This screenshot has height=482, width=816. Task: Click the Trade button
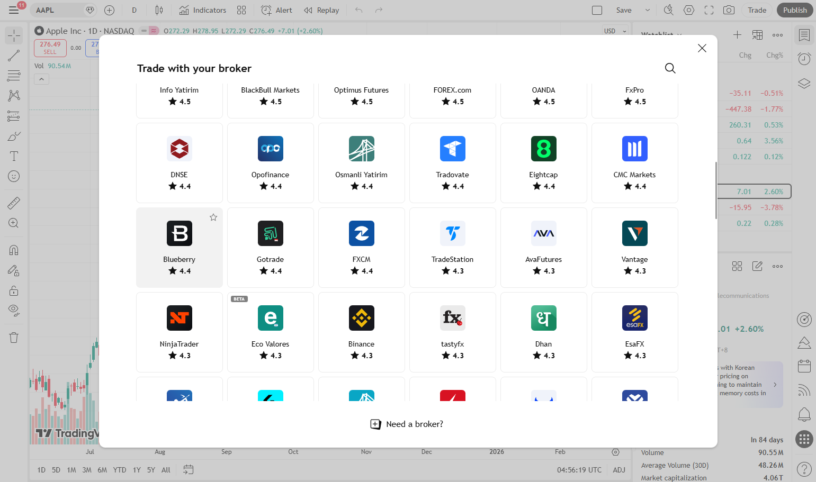(x=757, y=10)
